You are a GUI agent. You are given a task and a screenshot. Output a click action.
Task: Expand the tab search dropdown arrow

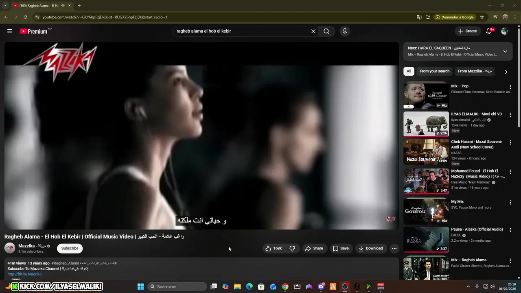[x=5, y=6]
